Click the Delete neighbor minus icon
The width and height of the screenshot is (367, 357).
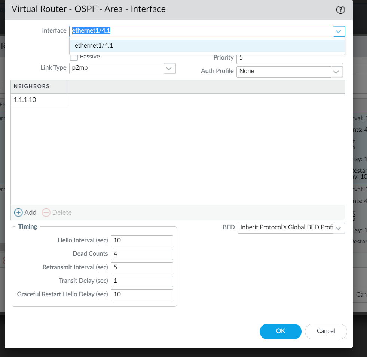46,212
